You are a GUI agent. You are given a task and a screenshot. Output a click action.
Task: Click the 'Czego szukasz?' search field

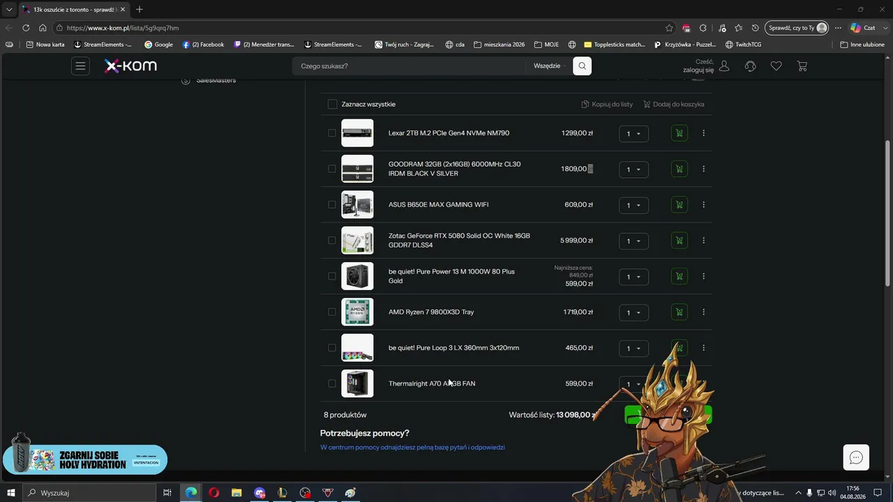tap(409, 66)
